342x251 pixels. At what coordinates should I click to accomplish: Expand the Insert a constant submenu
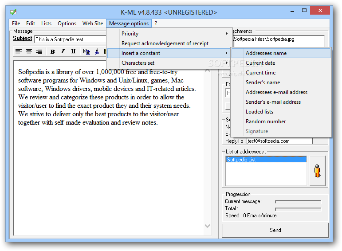(169, 53)
